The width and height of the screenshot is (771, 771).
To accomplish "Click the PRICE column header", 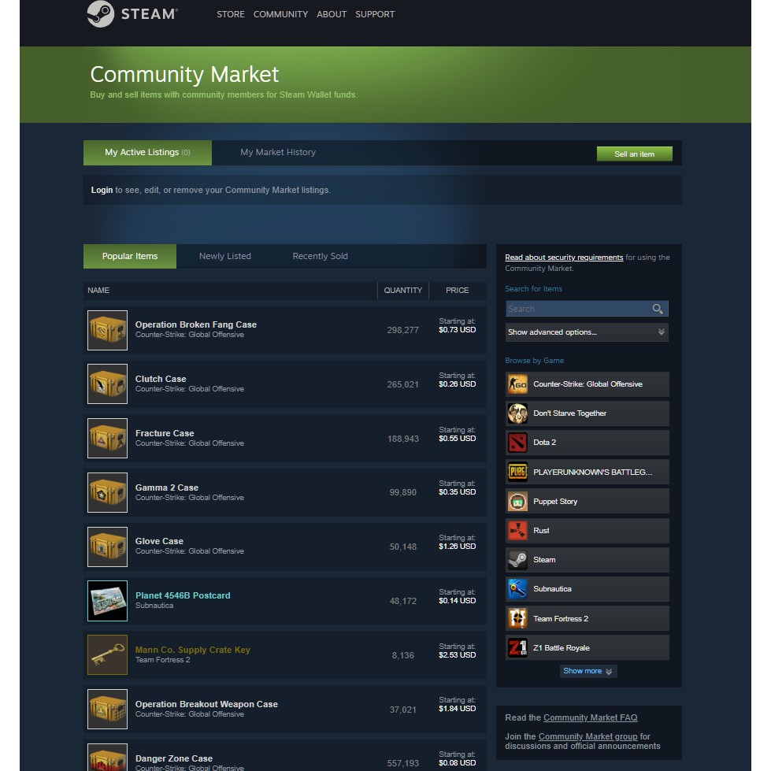I will tap(458, 291).
